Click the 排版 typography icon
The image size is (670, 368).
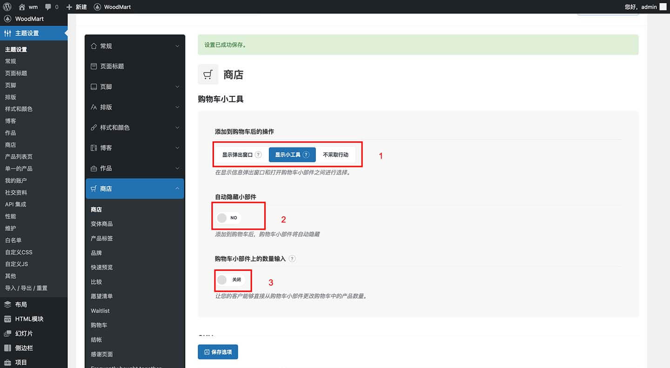pos(94,107)
